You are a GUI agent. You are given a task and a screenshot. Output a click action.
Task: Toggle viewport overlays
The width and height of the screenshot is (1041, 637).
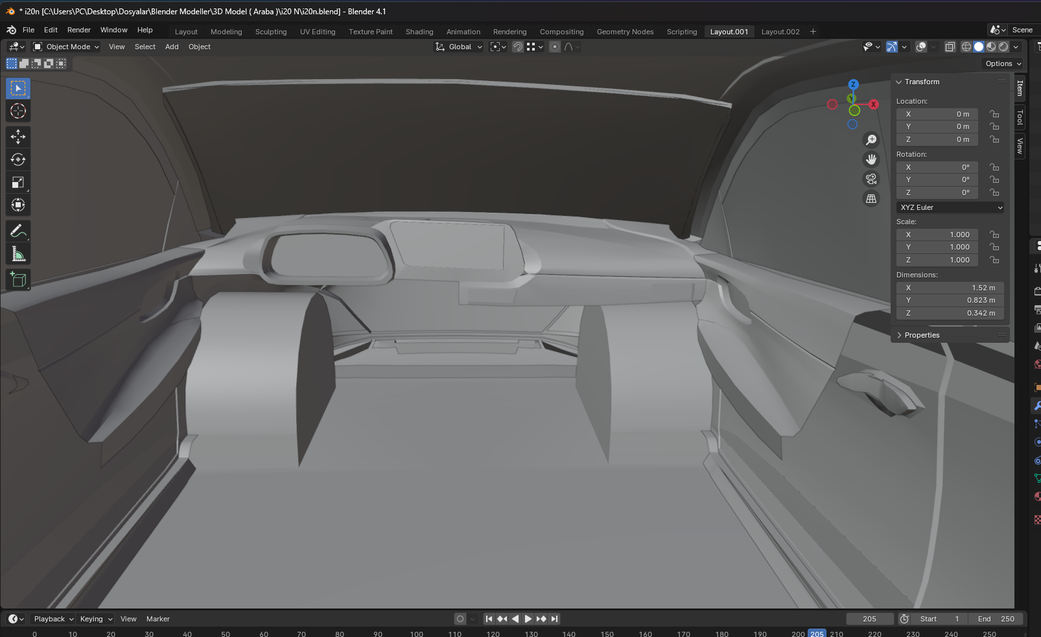pyautogui.click(x=921, y=47)
